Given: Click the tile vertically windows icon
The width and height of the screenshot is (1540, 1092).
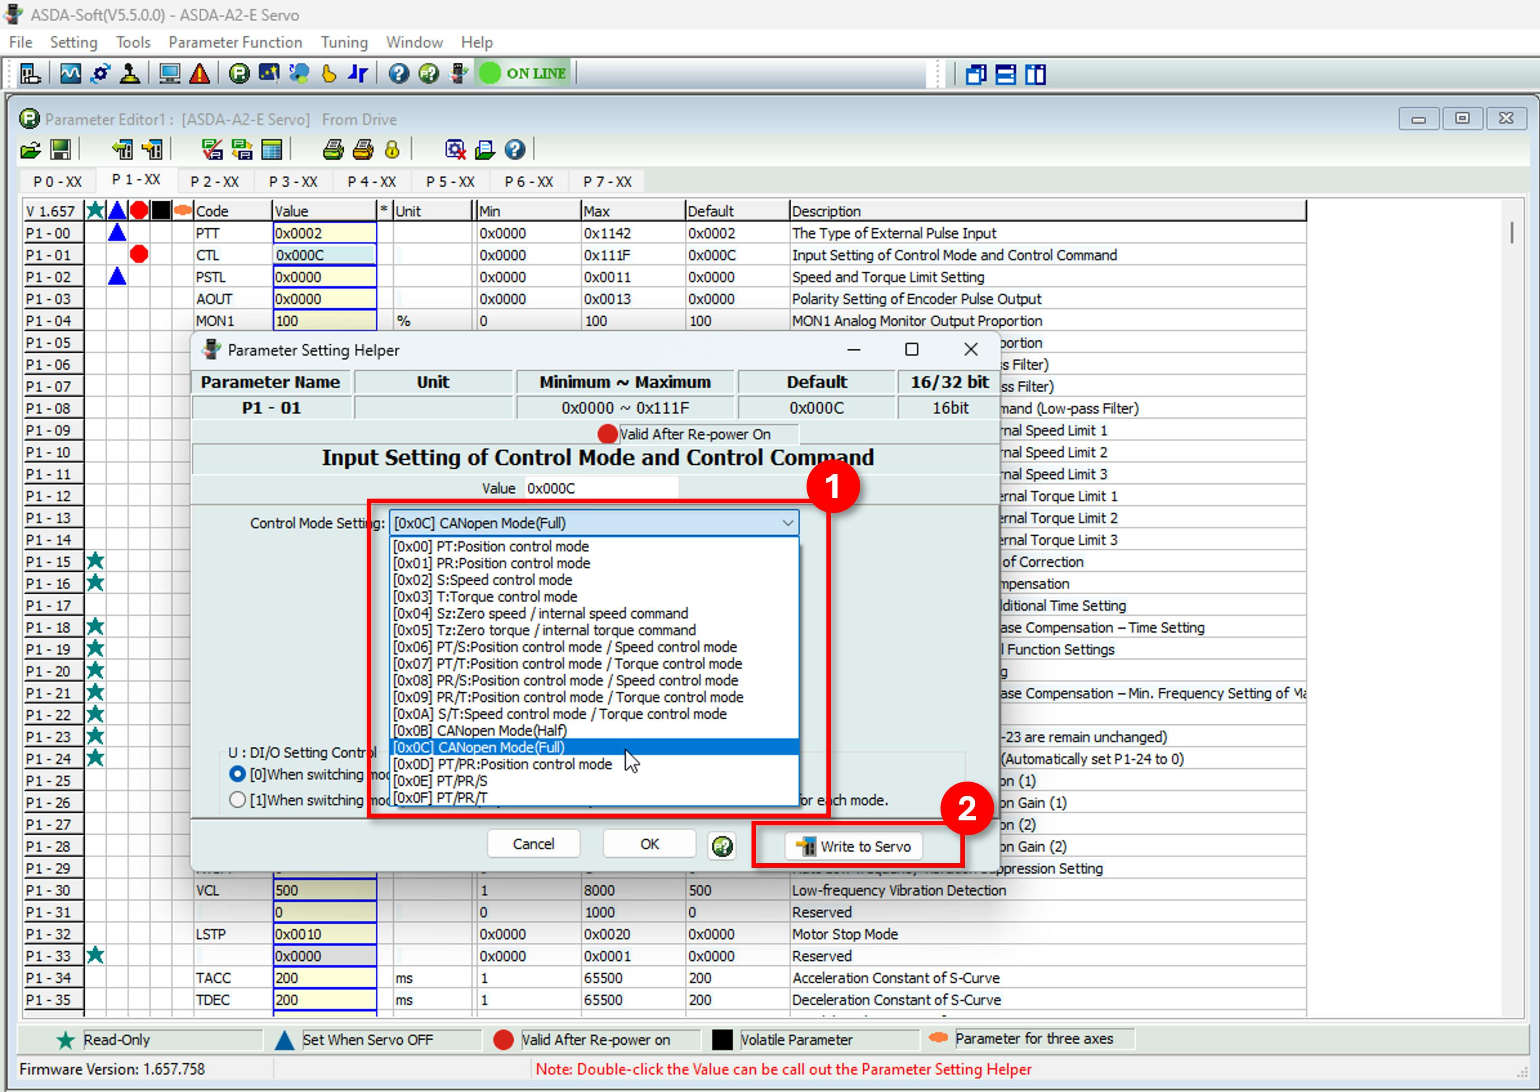Looking at the screenshot, I should tap(1036, 74).
